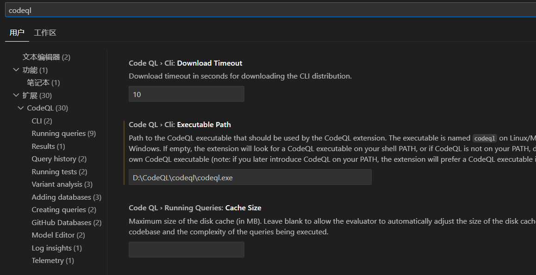The image size is (536, 275).
Task: Switch to the 工作区 tab
Action: pos(45,33)
